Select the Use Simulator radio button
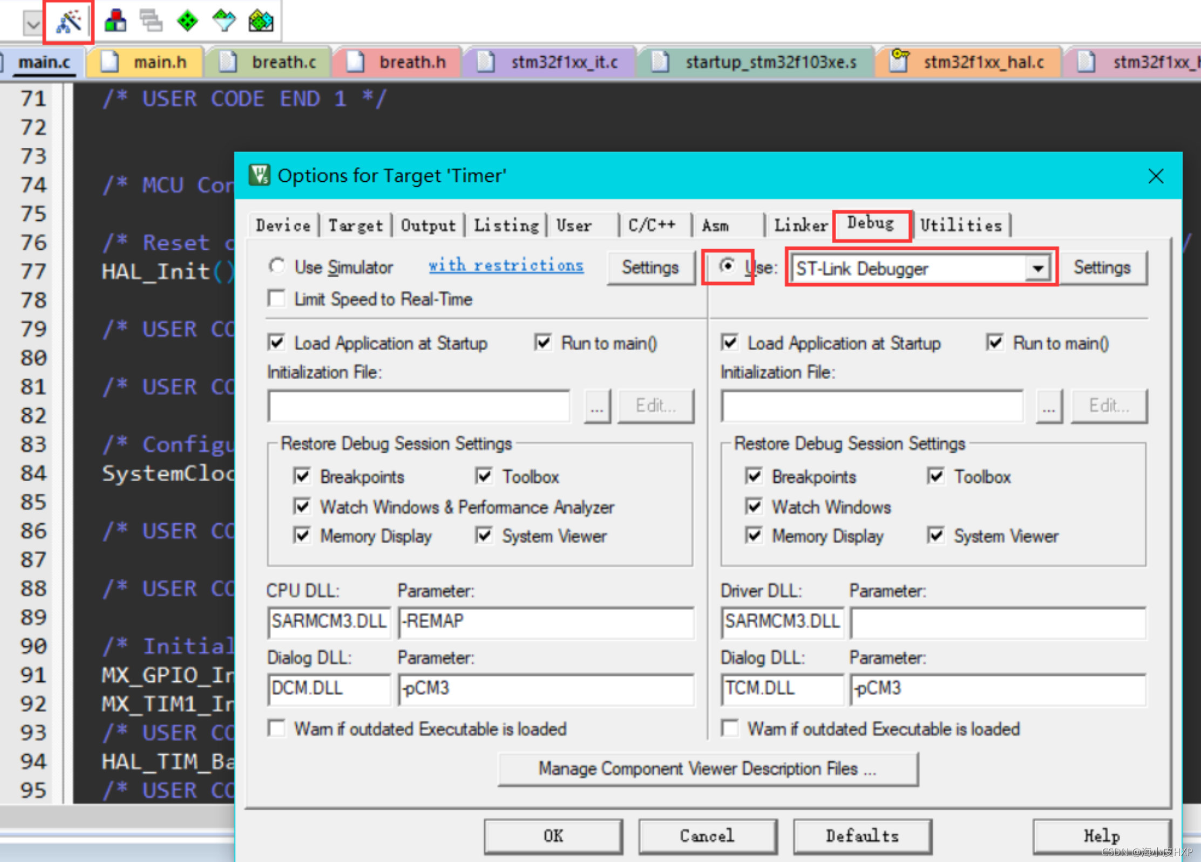This screenshot has height=862, width=1201. (x=277, y=266)
